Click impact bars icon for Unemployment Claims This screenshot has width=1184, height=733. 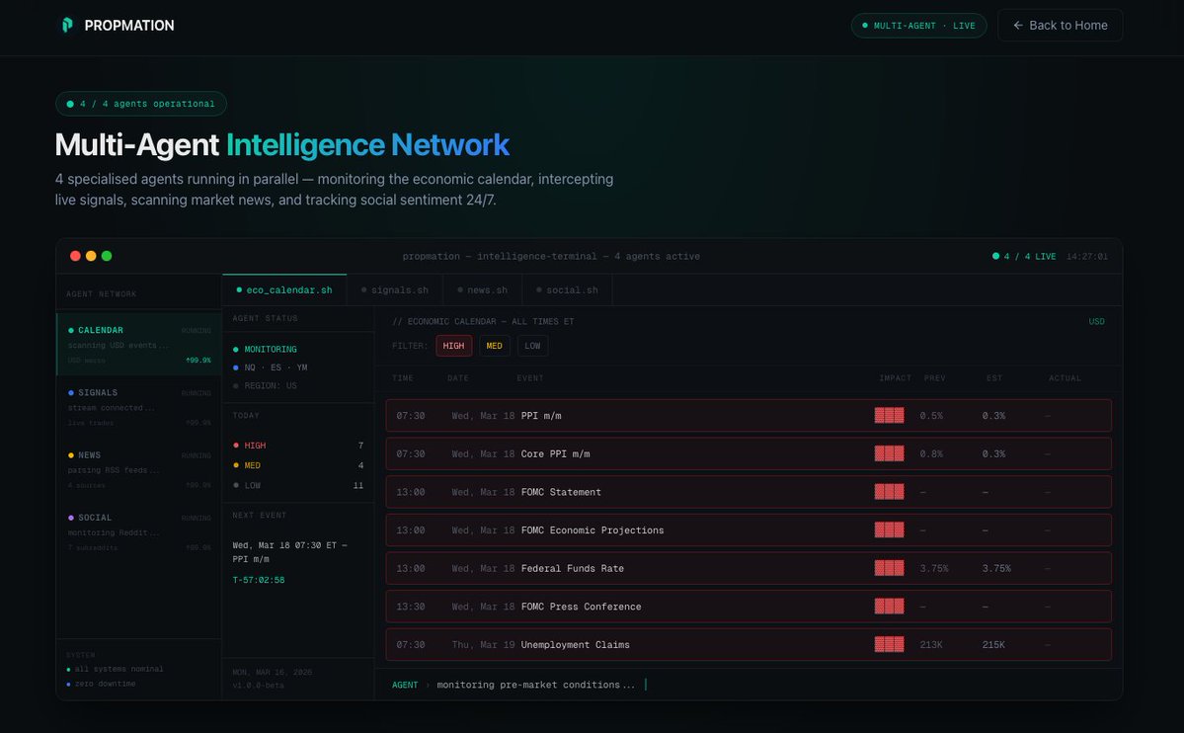point(889,645)
